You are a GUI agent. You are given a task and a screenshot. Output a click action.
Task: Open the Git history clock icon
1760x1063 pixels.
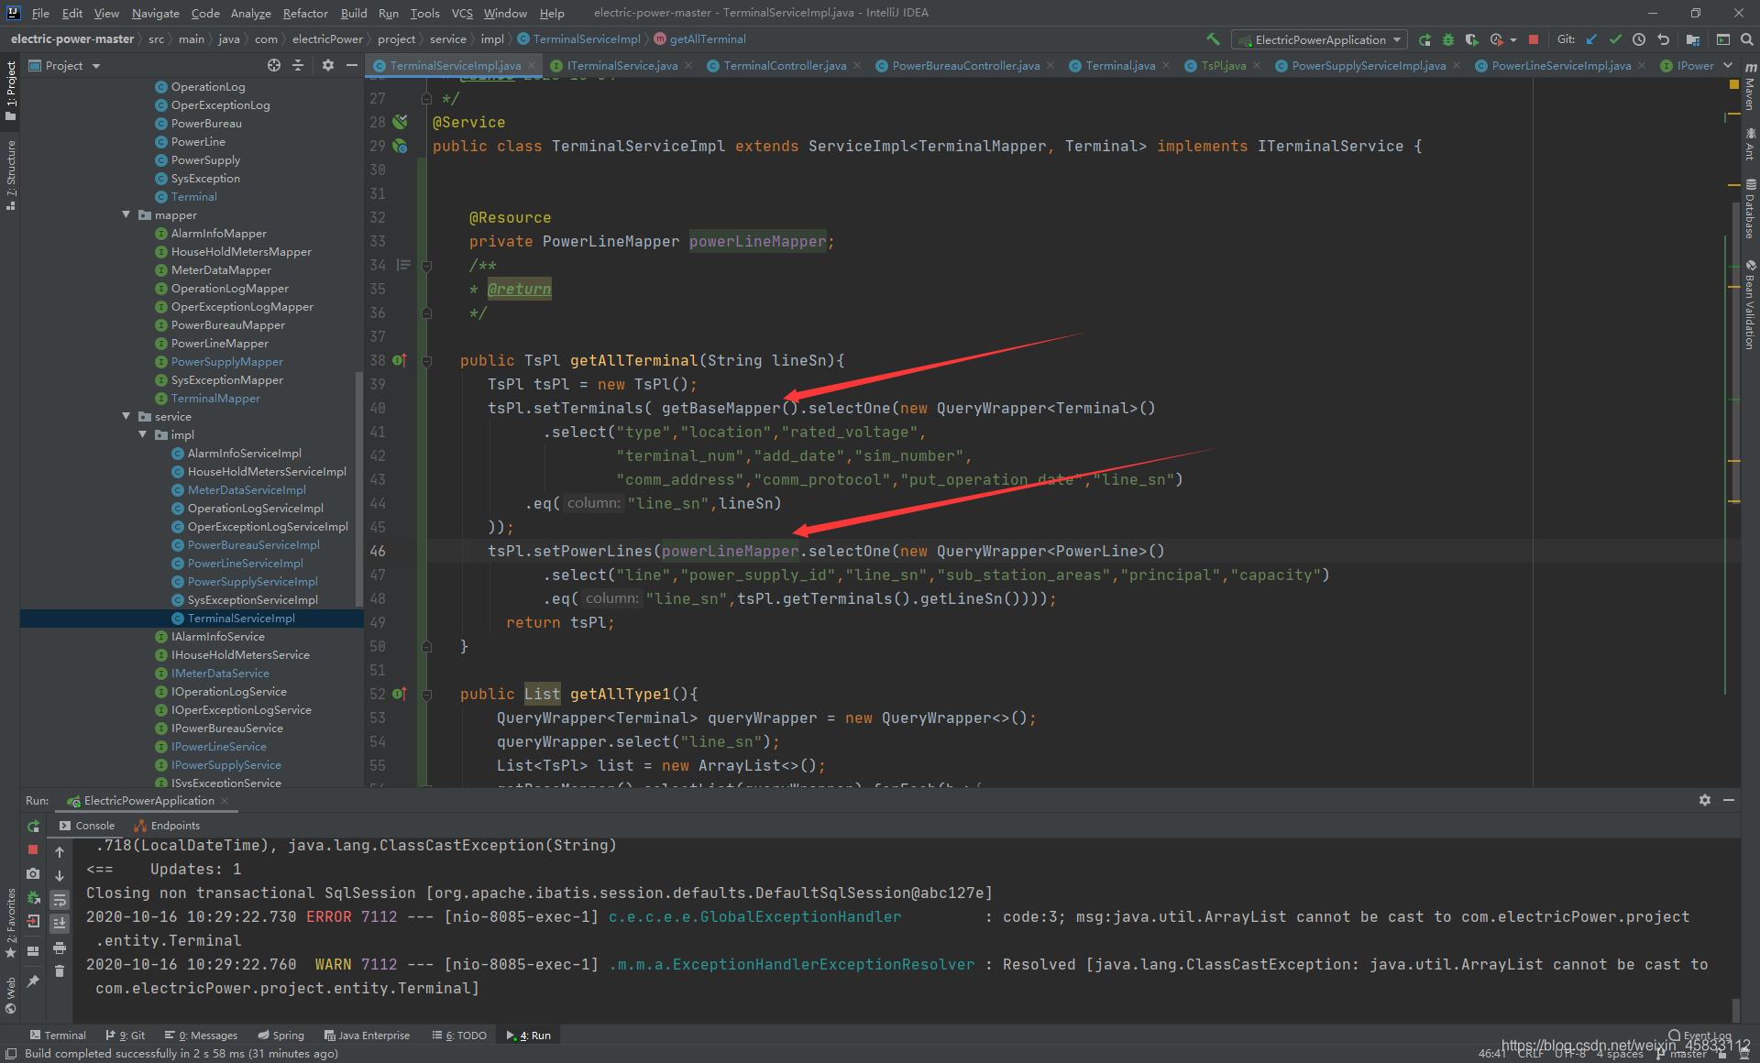click(1639, 39)
